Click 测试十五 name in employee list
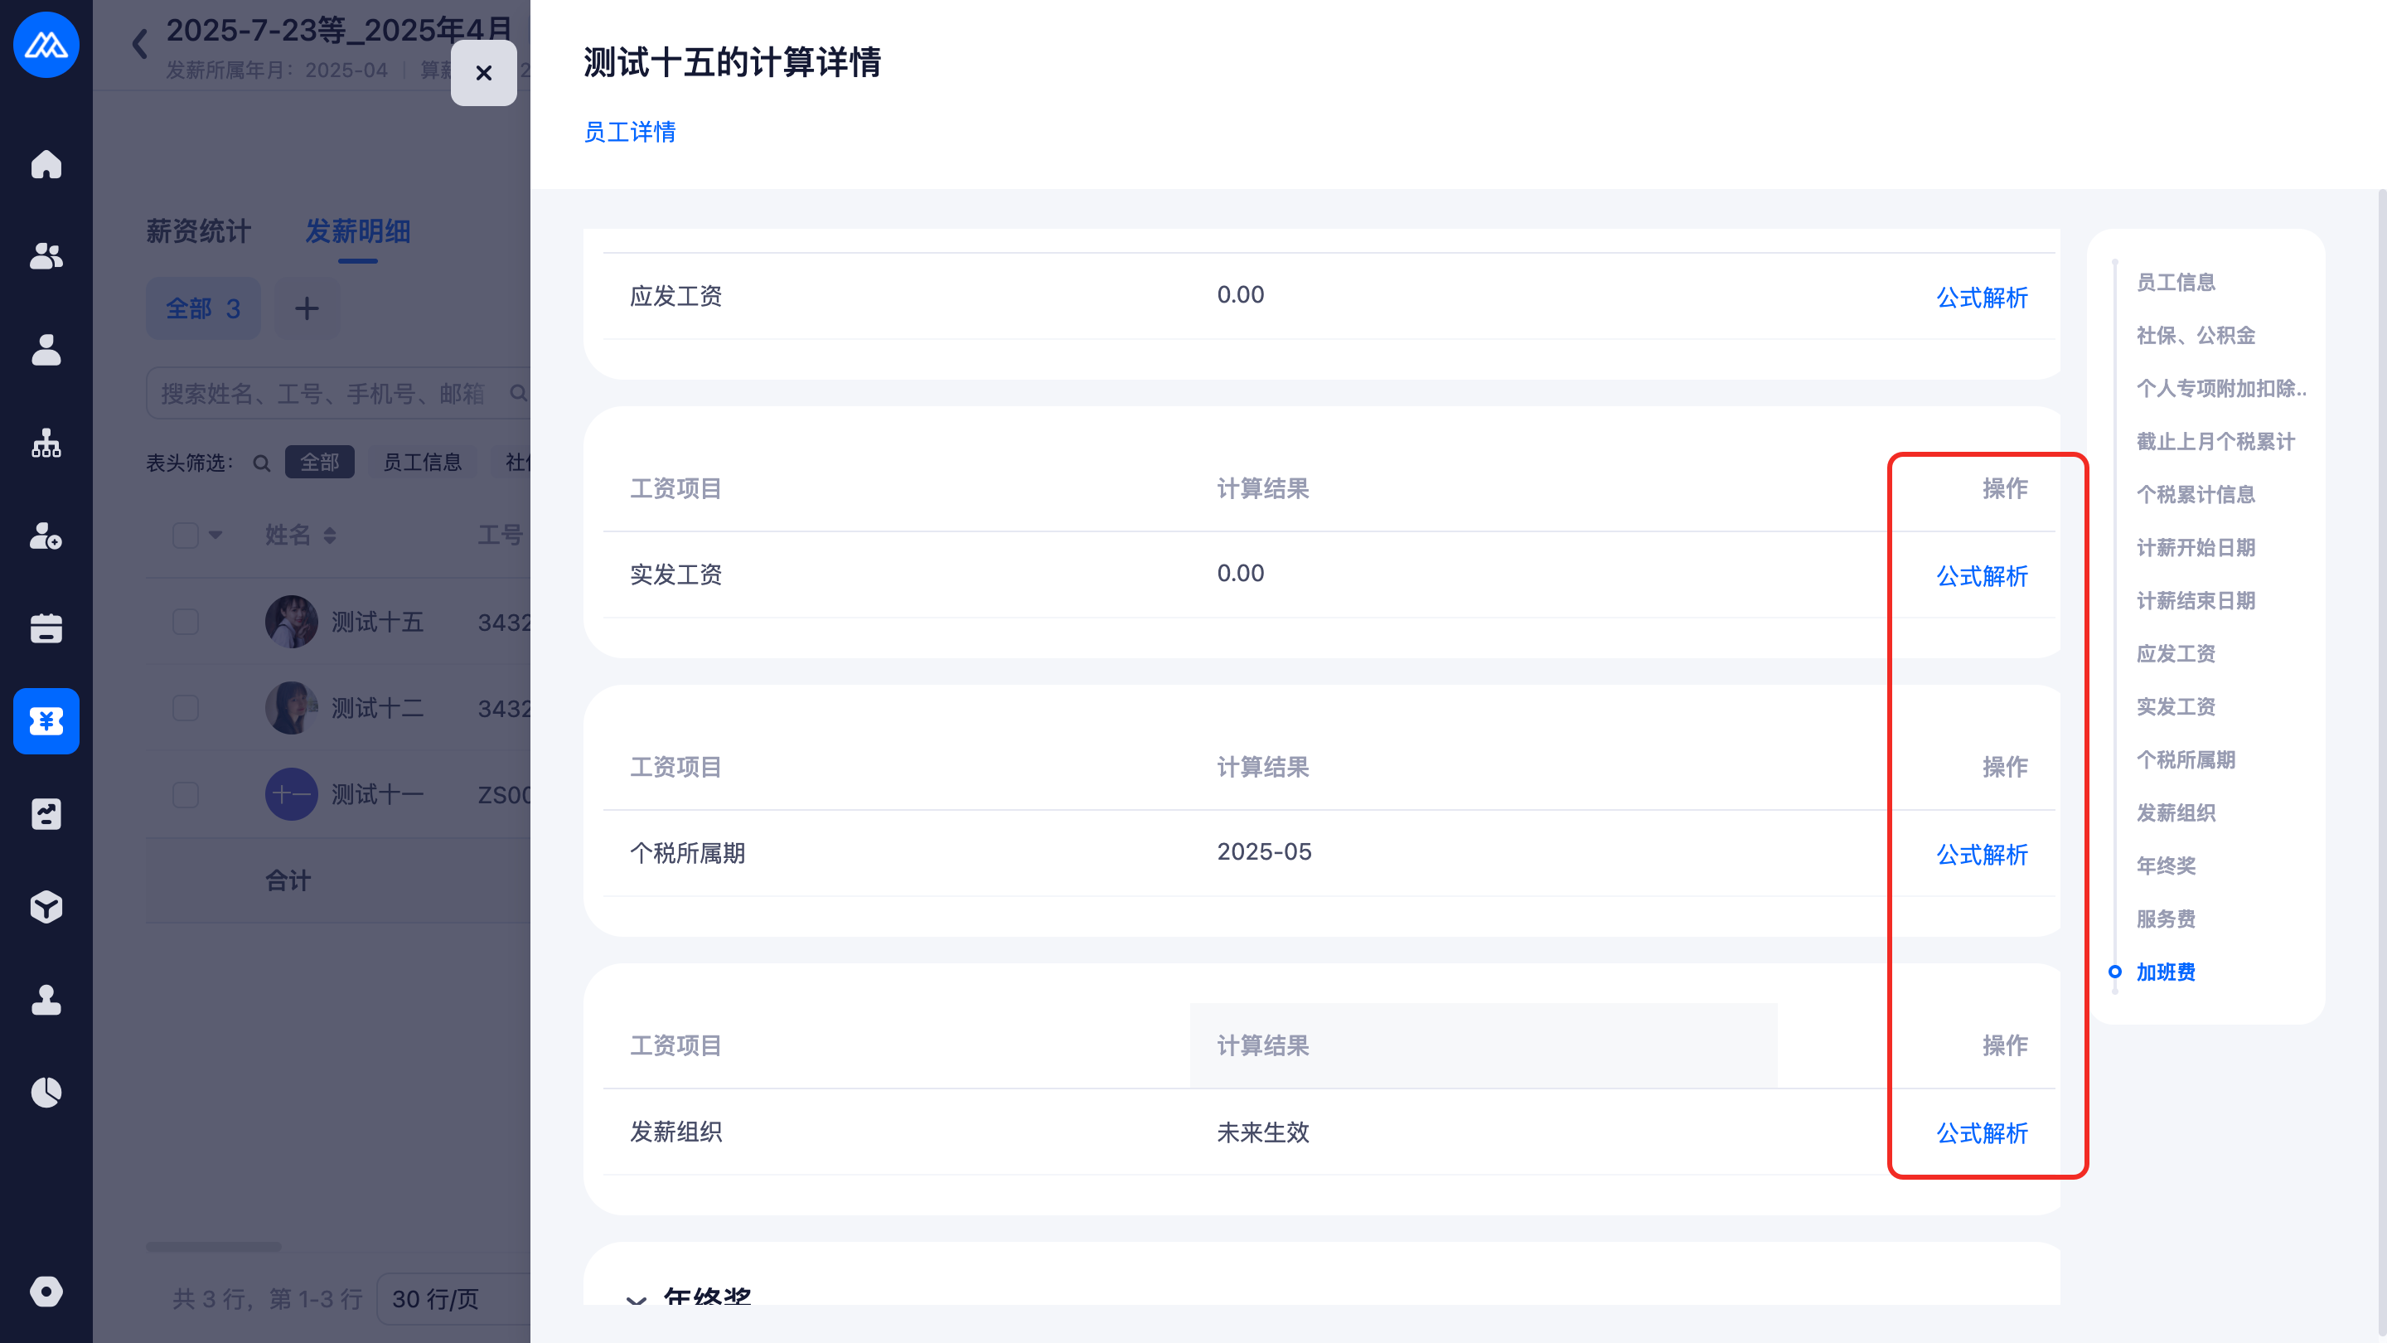 point(377,622)
